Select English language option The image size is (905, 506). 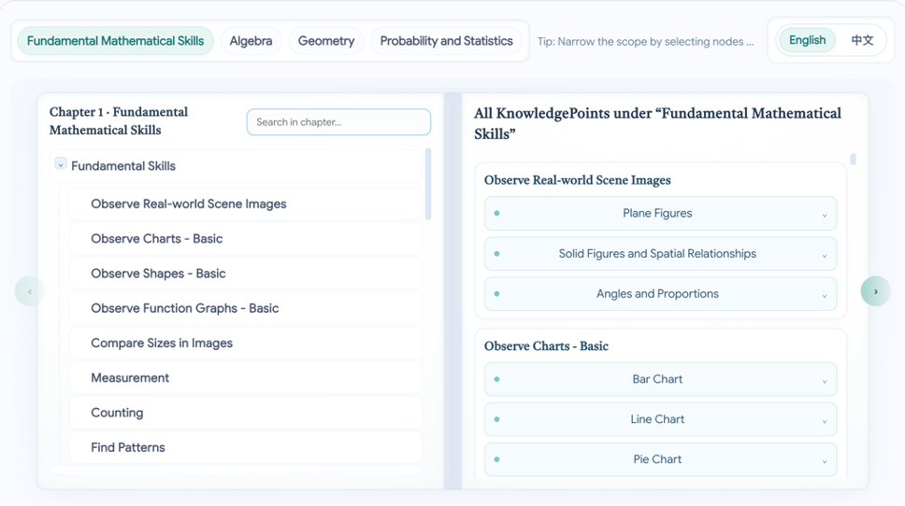coord(807,40)
